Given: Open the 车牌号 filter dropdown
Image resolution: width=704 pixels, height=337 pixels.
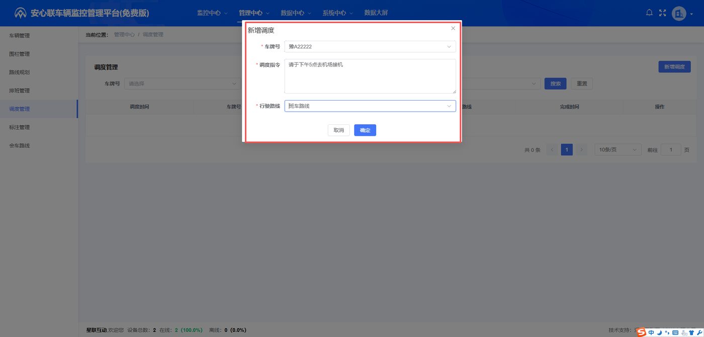Looking at the screenshot, I should coord(182,83).
